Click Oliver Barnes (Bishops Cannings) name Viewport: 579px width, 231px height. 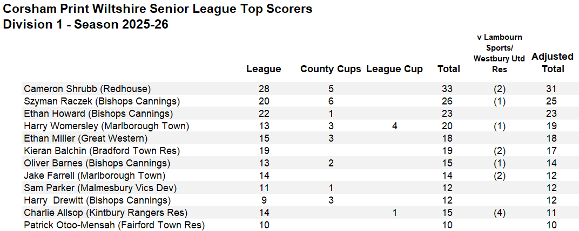(97, 164)
